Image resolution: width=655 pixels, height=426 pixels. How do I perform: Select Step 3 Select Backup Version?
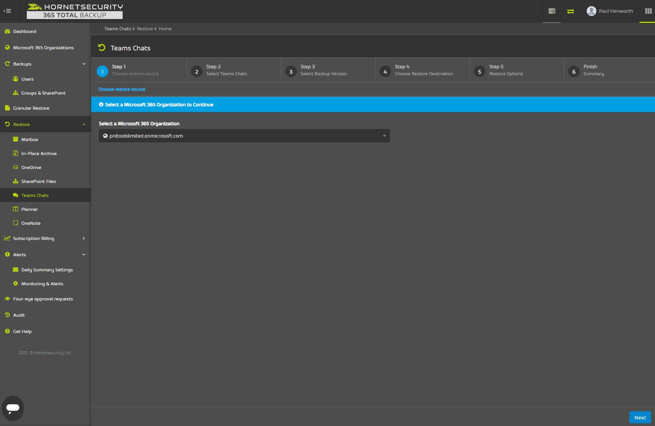pyautogui.click(x=328, y=70)
